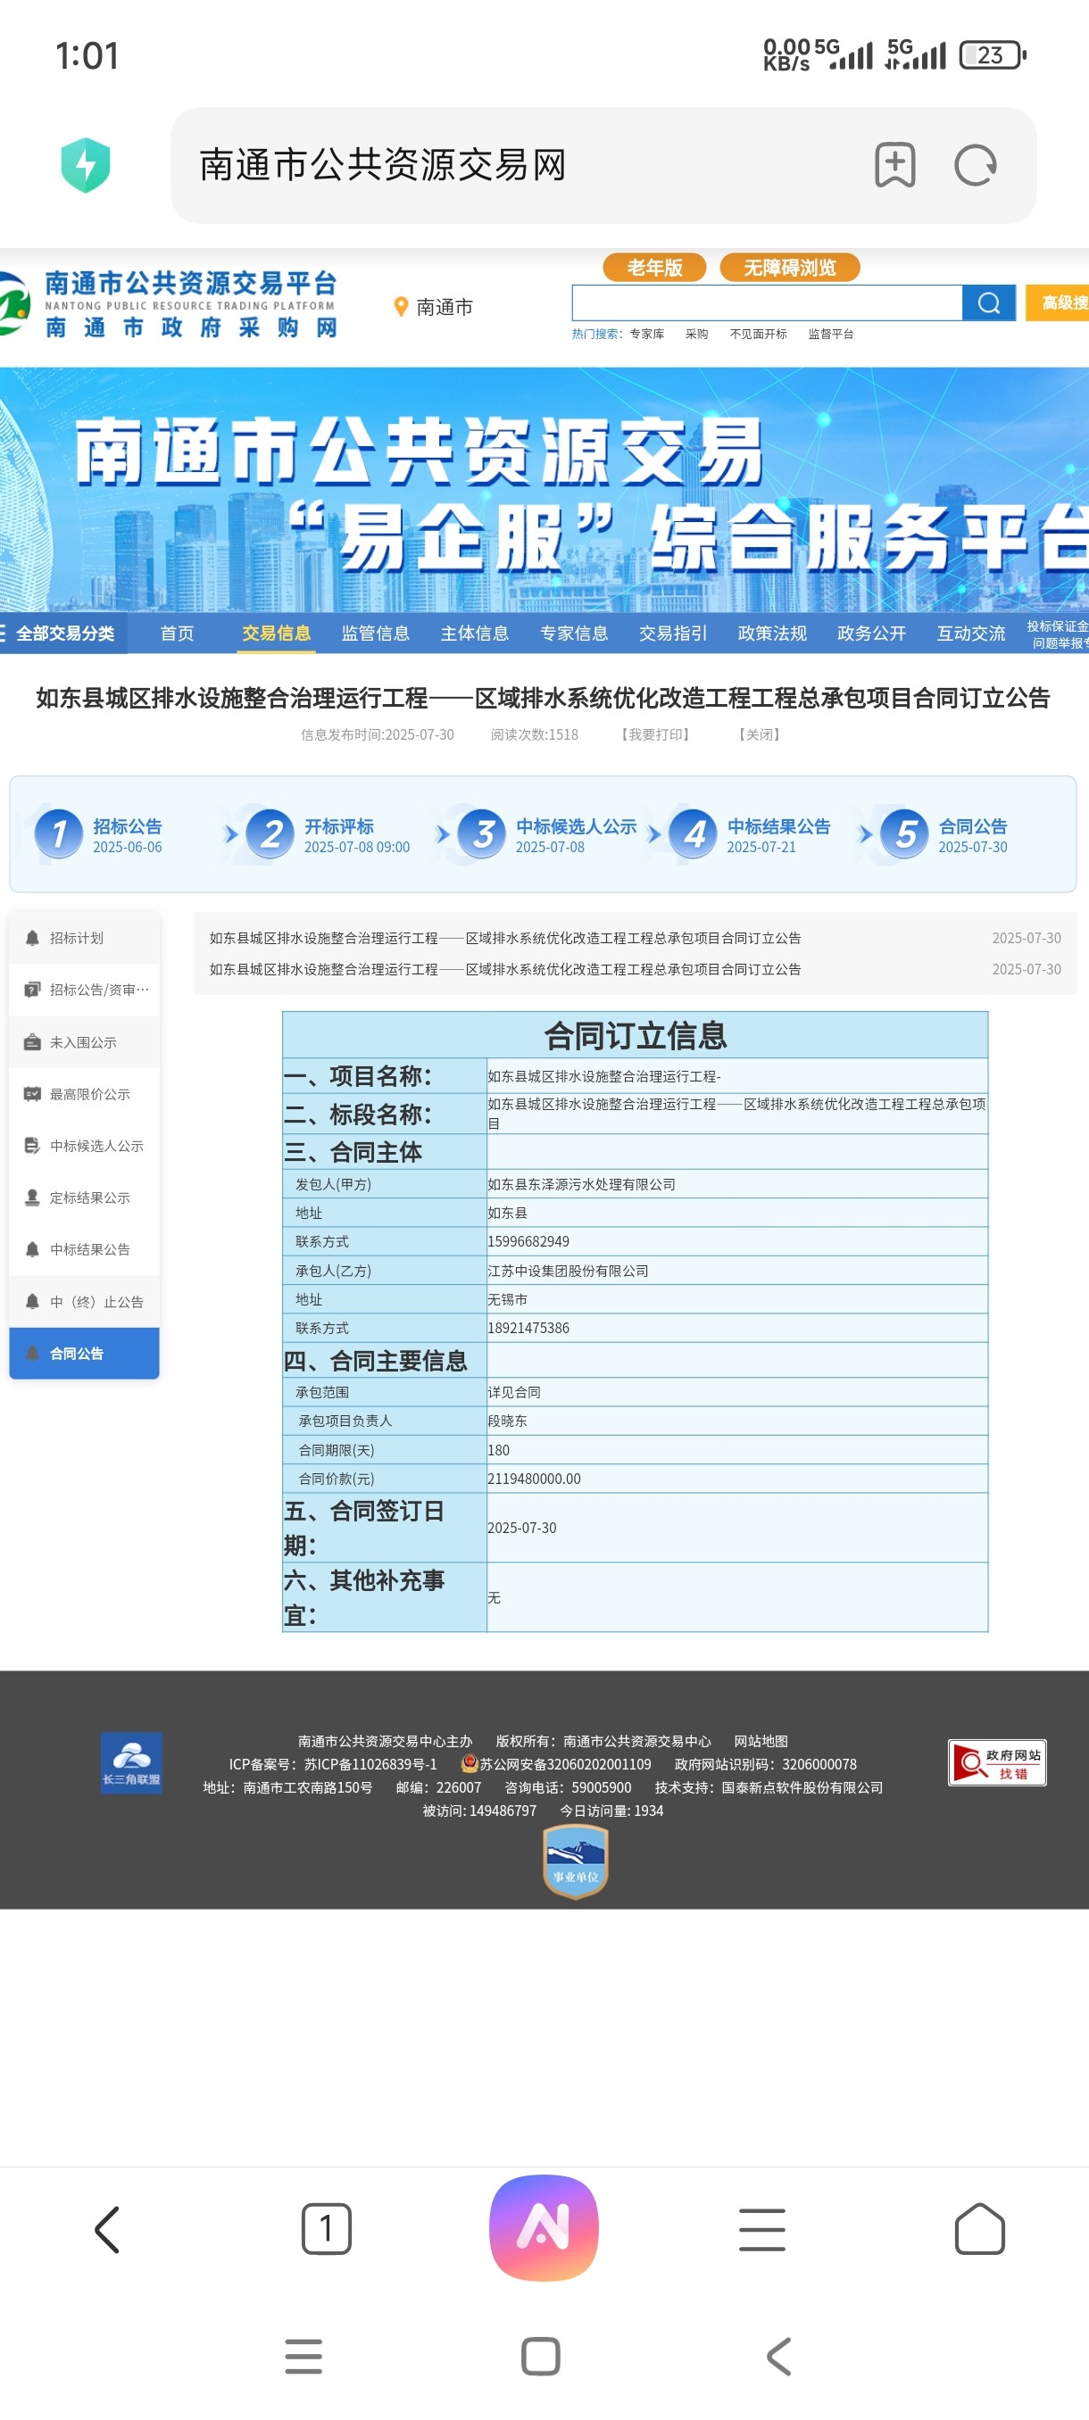Focus the site search input box
The height and width of the screenshot is (2420, 1089).
767,302
